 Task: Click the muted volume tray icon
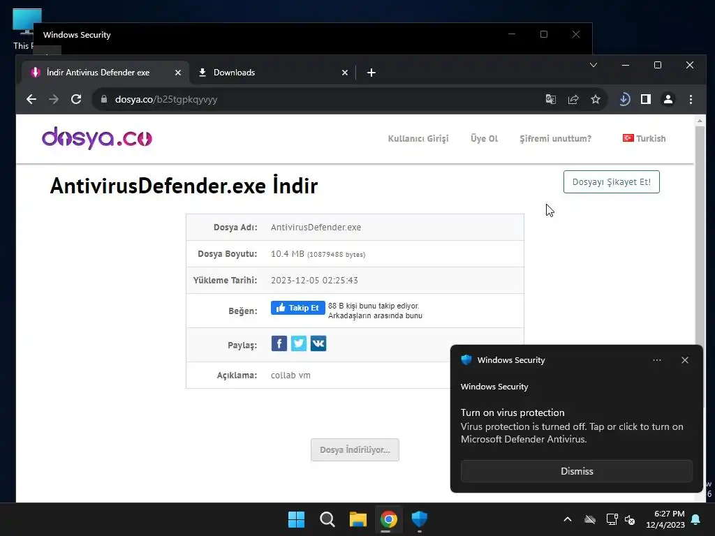pyautogui.click(x=631, y=519)
